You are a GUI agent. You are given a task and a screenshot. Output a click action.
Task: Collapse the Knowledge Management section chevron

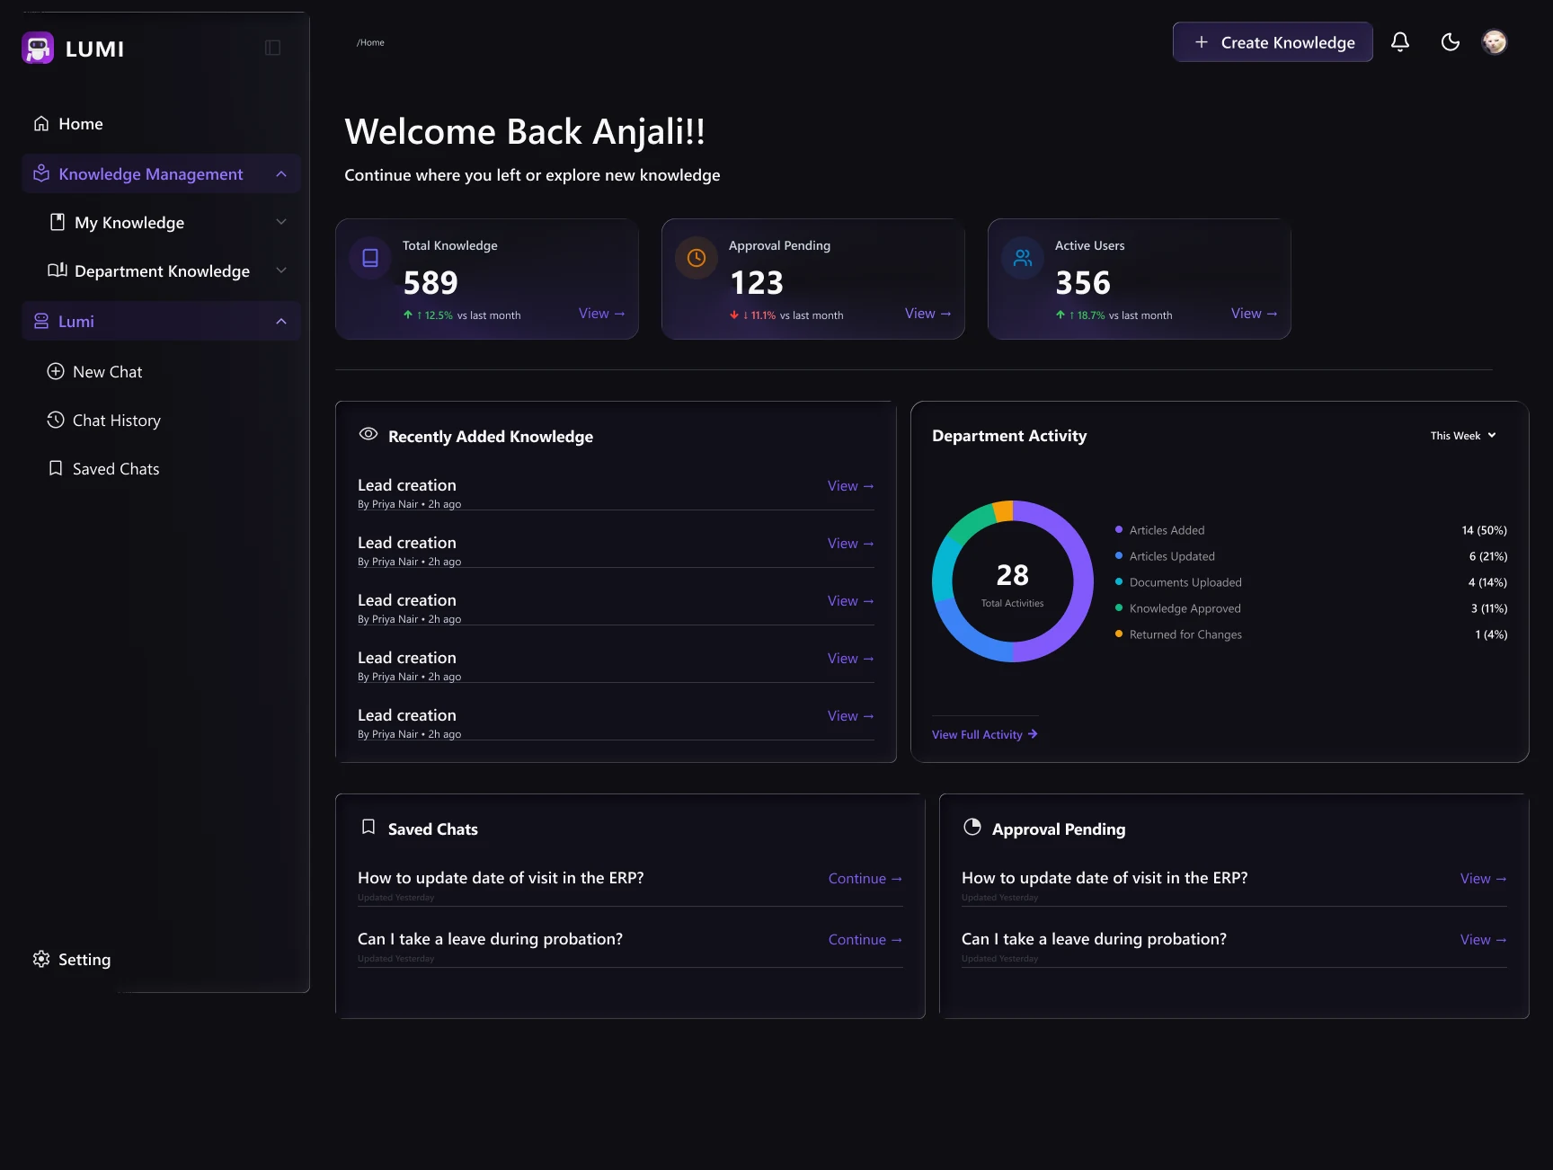pos(281,174)
